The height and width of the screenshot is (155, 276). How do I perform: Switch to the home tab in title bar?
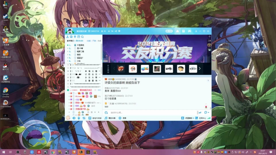pyautogui.click(x=177, y=31)
